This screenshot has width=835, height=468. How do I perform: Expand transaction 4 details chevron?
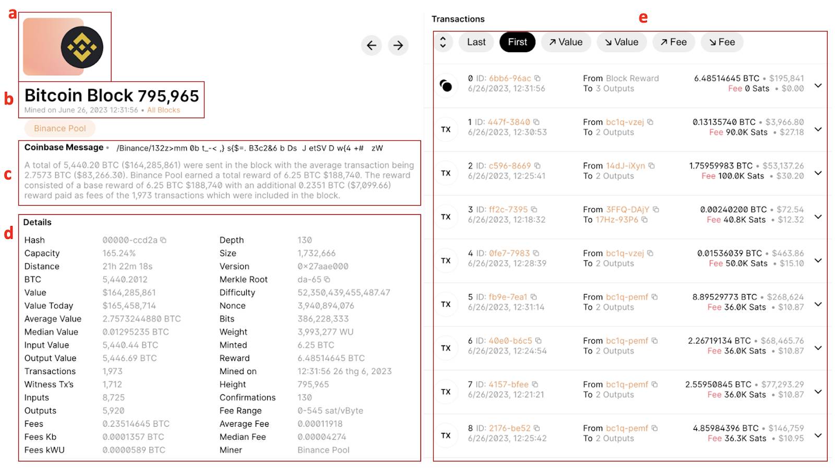[x=818, y=260]
